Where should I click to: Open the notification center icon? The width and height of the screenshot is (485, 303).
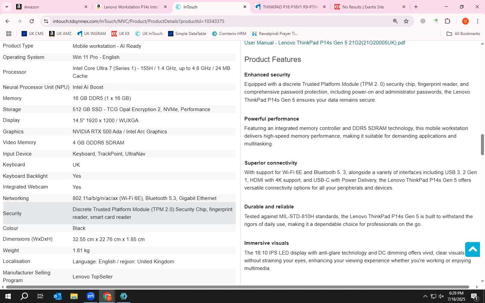tap(474, 297)
